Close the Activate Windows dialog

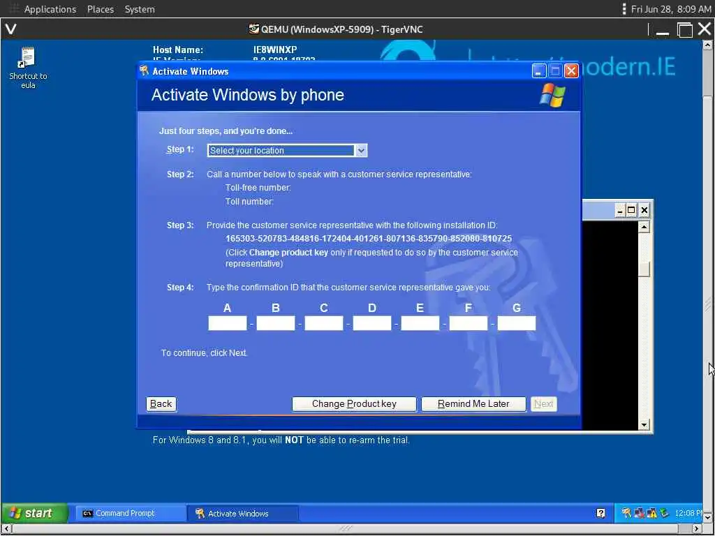571,71
